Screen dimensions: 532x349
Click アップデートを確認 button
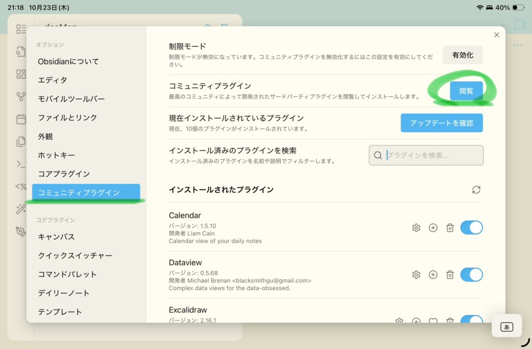point(442,123)
